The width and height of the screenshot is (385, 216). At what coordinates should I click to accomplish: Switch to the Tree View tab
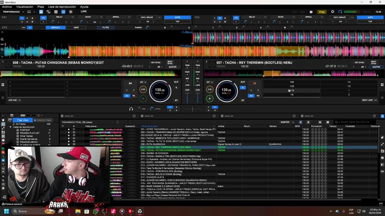pyautogui.click(x=23, y=120)
